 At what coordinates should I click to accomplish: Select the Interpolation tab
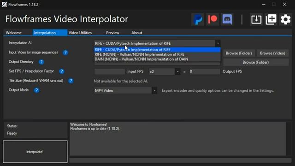tap(50, 33)
